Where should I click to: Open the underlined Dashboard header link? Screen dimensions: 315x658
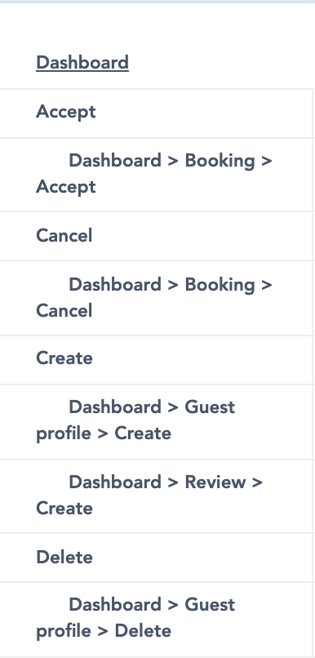82,63
